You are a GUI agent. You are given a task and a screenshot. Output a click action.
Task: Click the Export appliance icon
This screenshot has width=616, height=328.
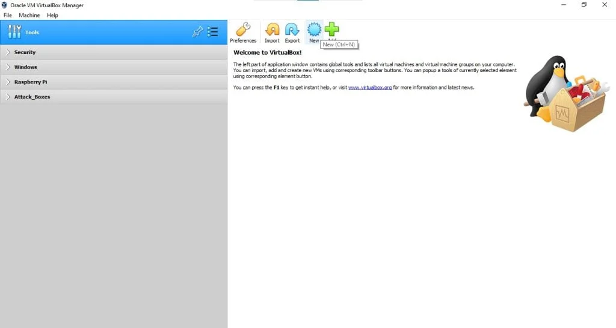pos(292,30)
